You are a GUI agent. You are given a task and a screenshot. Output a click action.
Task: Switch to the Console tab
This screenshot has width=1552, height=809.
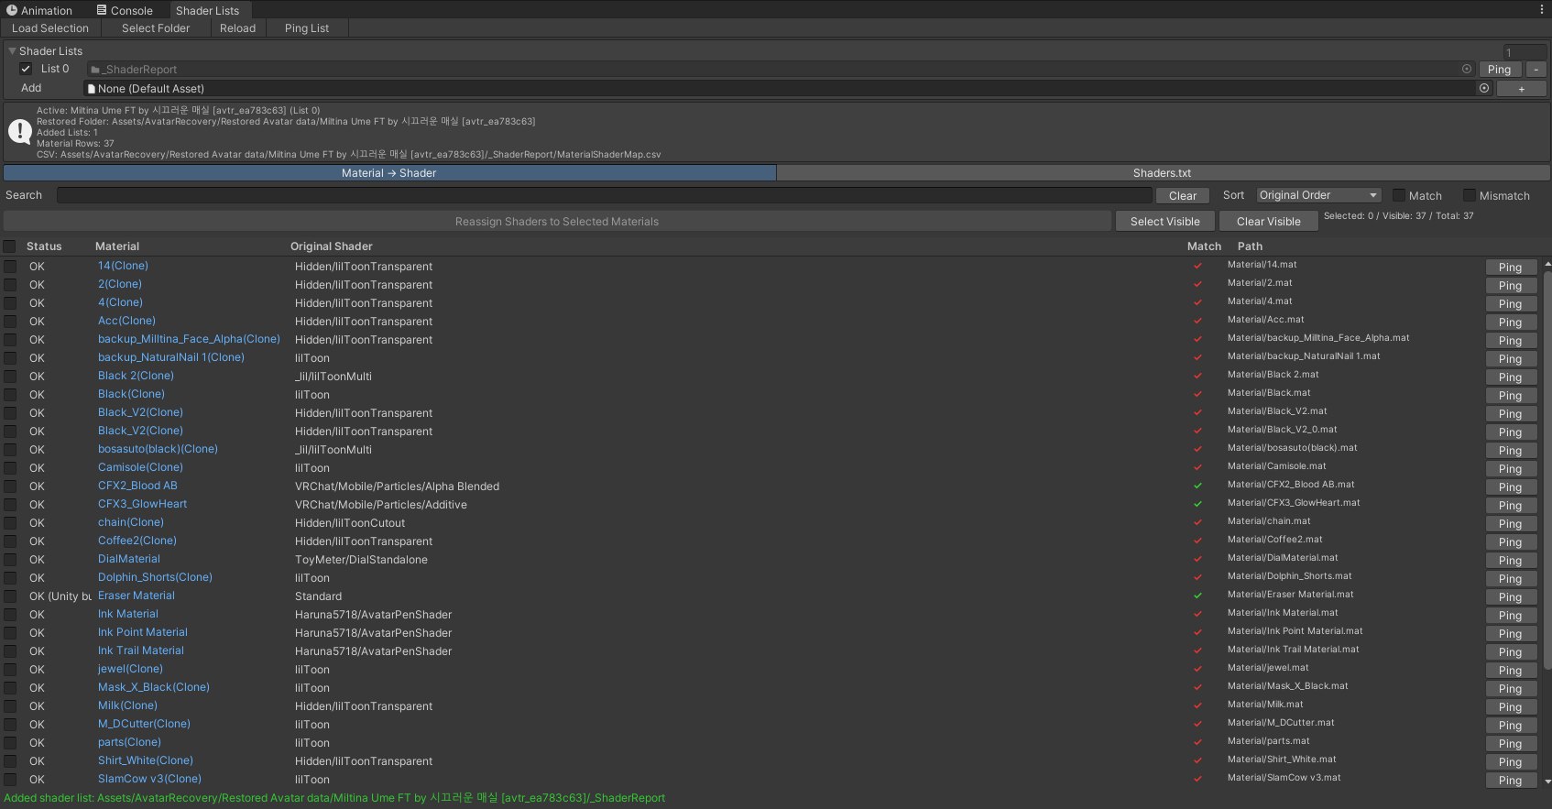click(125, 11)
